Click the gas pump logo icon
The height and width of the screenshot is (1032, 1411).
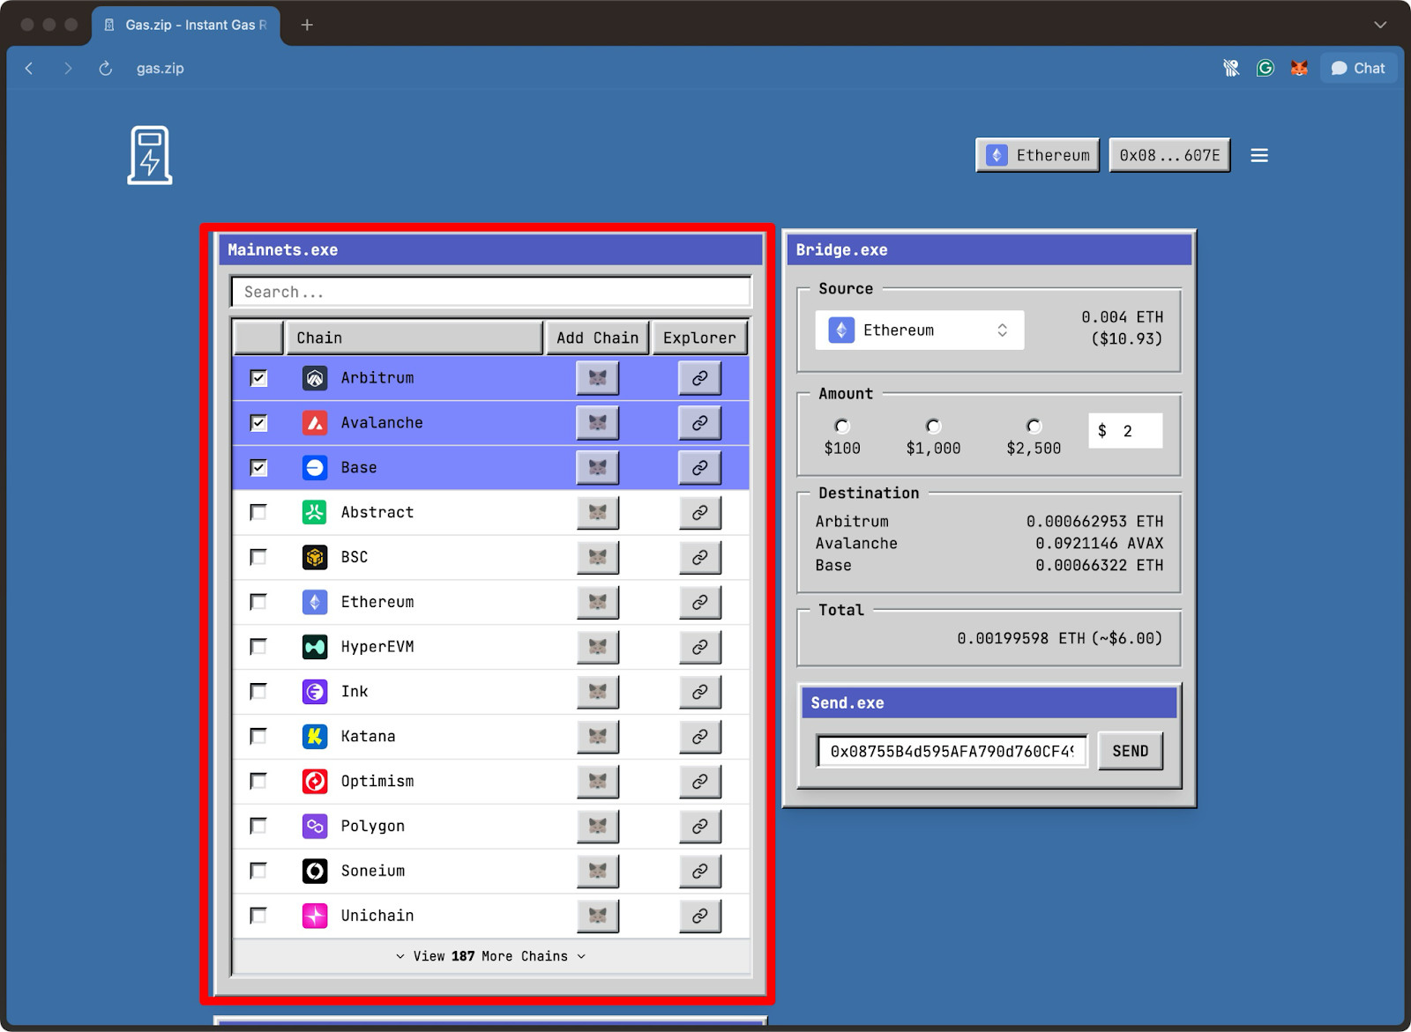pyautogui.click(x=150, y=155)
